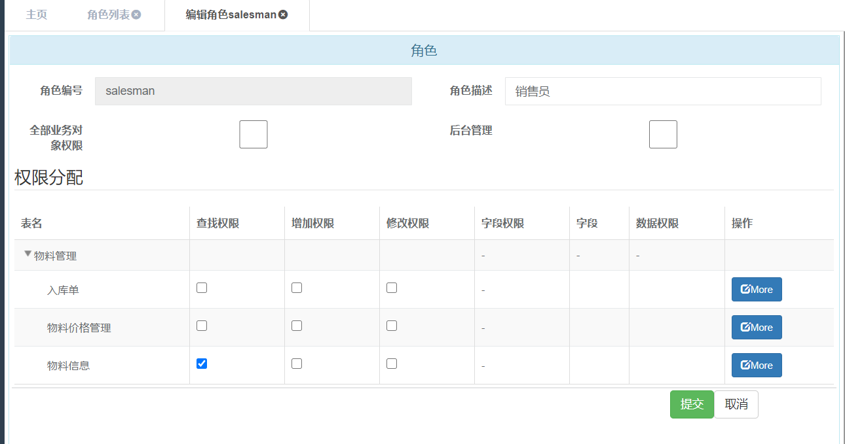Screen dimensions: 845x444
Task: Select the 物料价格管理 row label
Action: [x=79, y=328]
